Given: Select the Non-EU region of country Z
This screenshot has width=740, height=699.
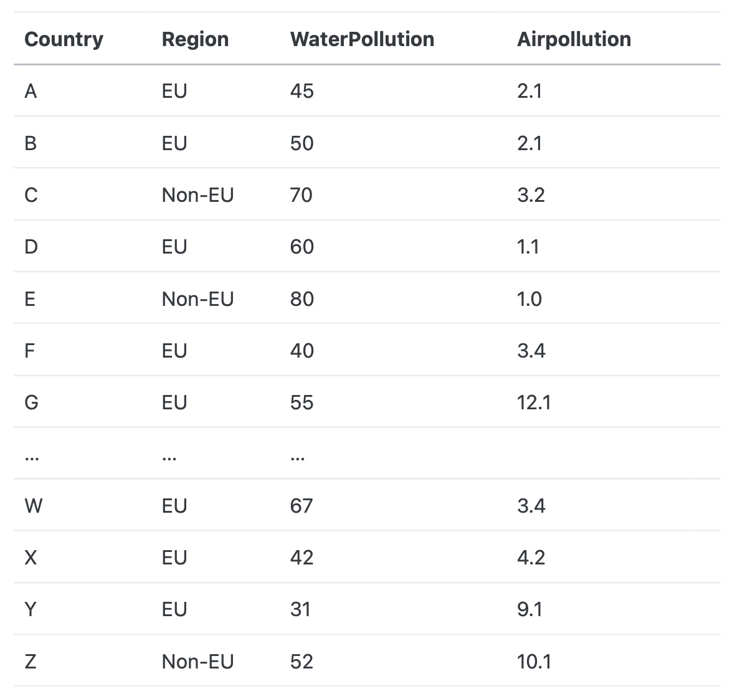Looking at the screenshot, I should click(x=197, y=661).
